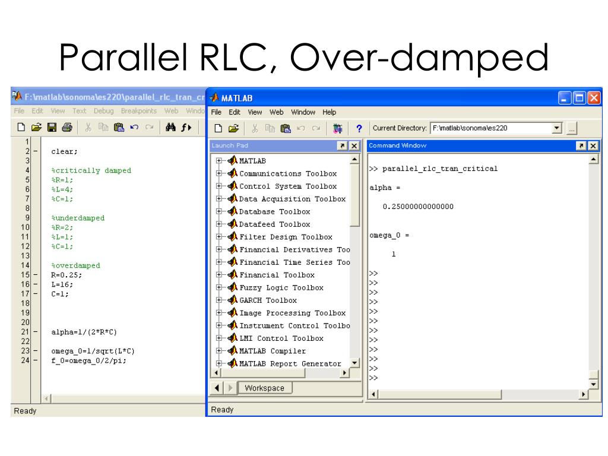Open File menu in MATLAB window

pyautogui.click(x=216, y=112)
